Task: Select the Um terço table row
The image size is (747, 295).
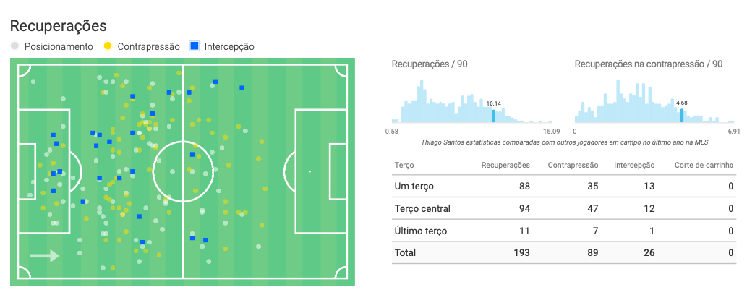Action: 563,187
